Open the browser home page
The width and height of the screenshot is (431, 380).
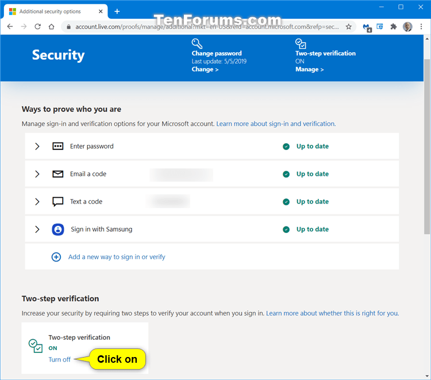coord(51,26)
